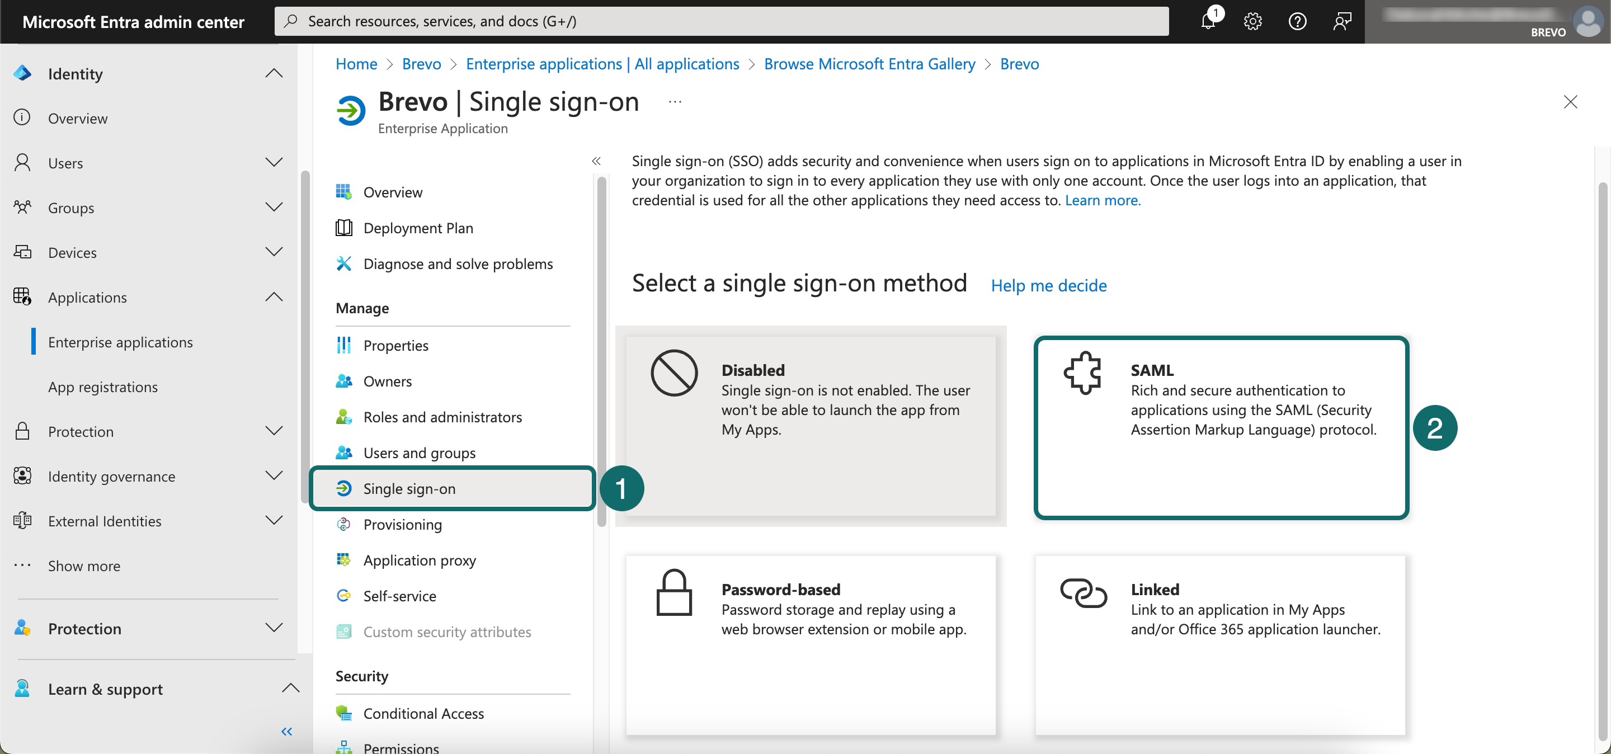Expand the Users section chevron
The width and height of the screenshot is (1611, 754).
click(x=274, y=163)
